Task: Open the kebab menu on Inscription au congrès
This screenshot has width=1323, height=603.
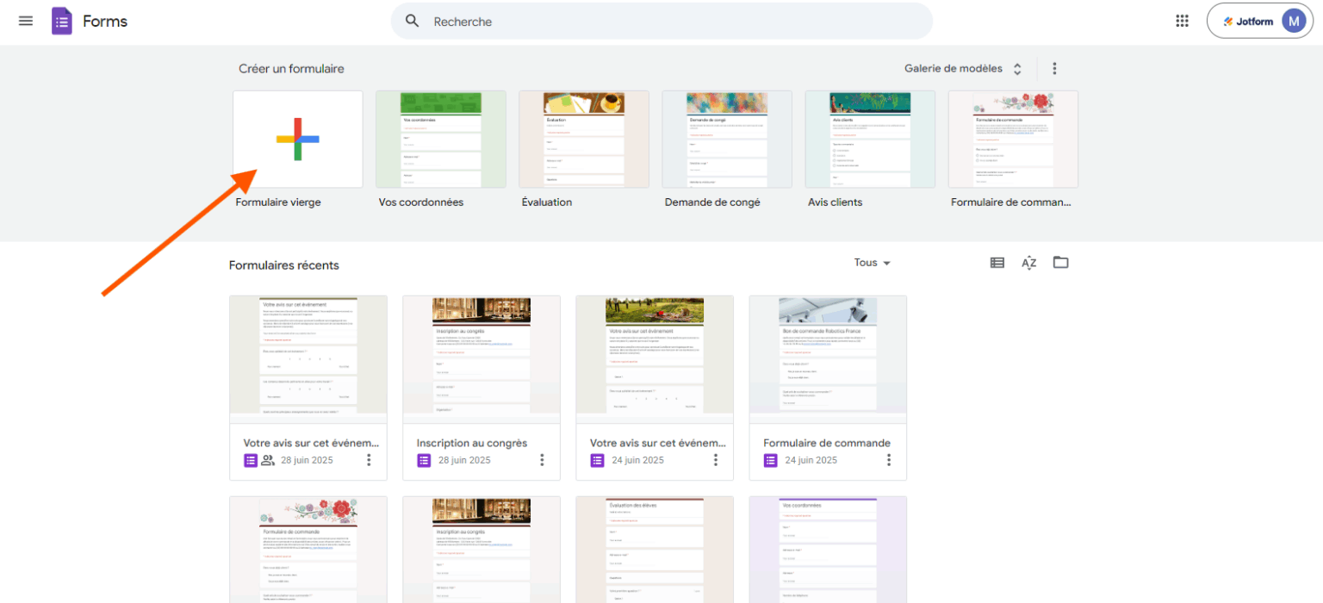Action: (542, 459)
